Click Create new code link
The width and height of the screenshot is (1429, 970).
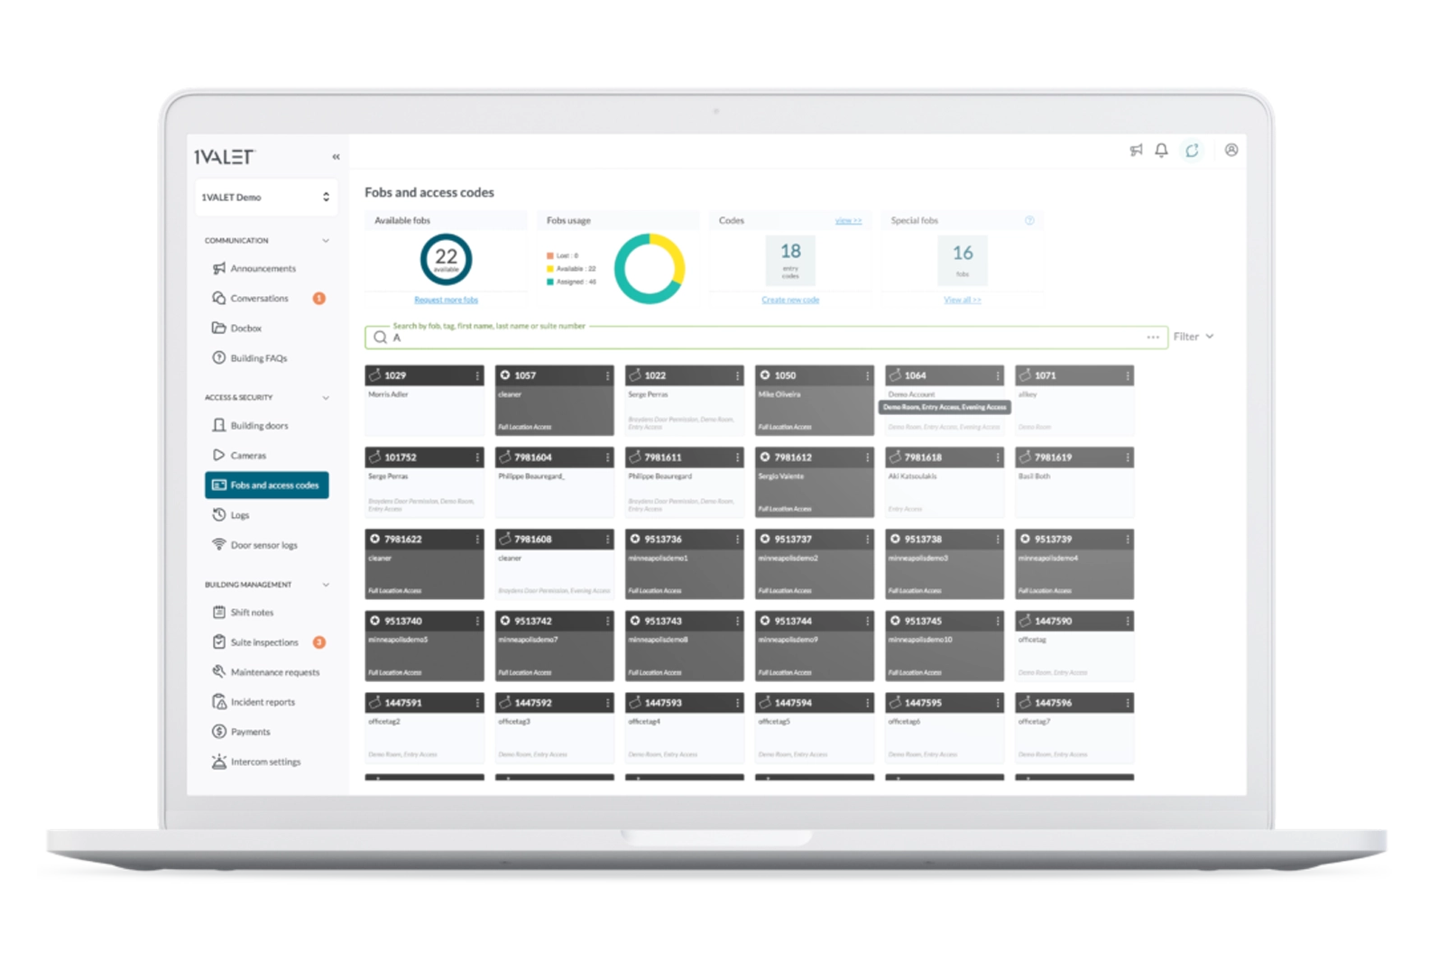click(x=790, y=300)
